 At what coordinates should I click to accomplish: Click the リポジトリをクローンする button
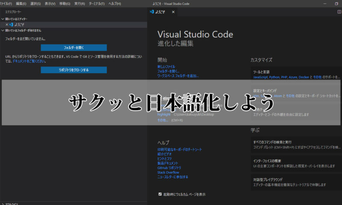coord(74,70)
